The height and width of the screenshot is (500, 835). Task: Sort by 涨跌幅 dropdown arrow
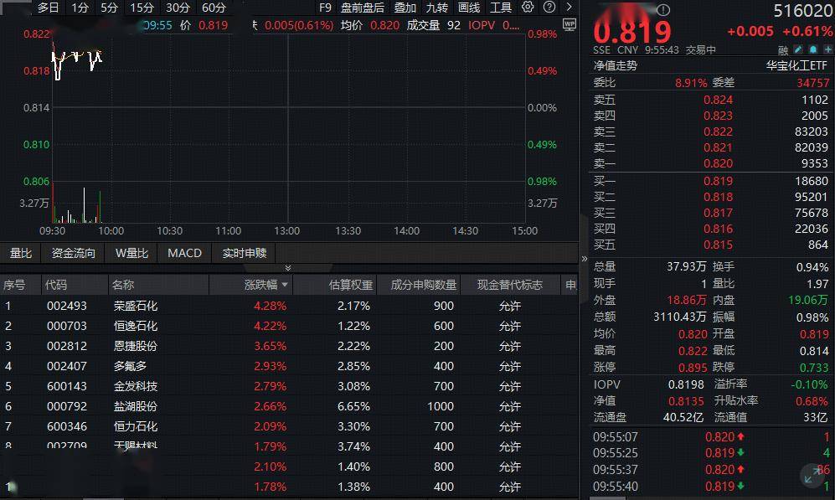(x=285, y=285)
